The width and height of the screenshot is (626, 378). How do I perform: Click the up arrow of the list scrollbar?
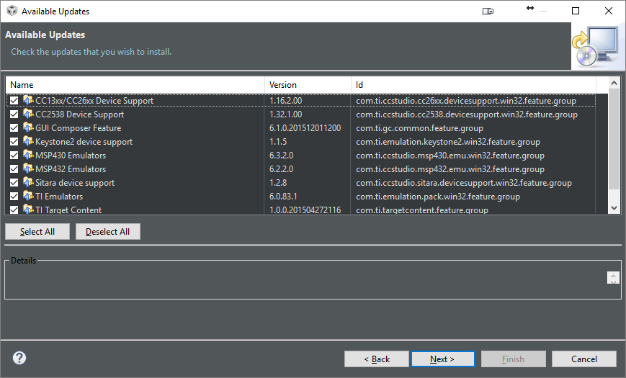click(614, 84)
